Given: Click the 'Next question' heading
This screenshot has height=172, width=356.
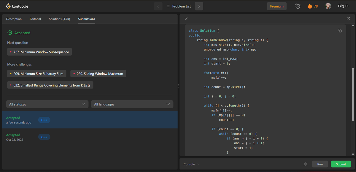Looking at the screenshot, I should point(18,43).
